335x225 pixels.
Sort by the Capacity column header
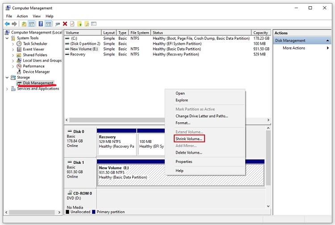point(261,33)
